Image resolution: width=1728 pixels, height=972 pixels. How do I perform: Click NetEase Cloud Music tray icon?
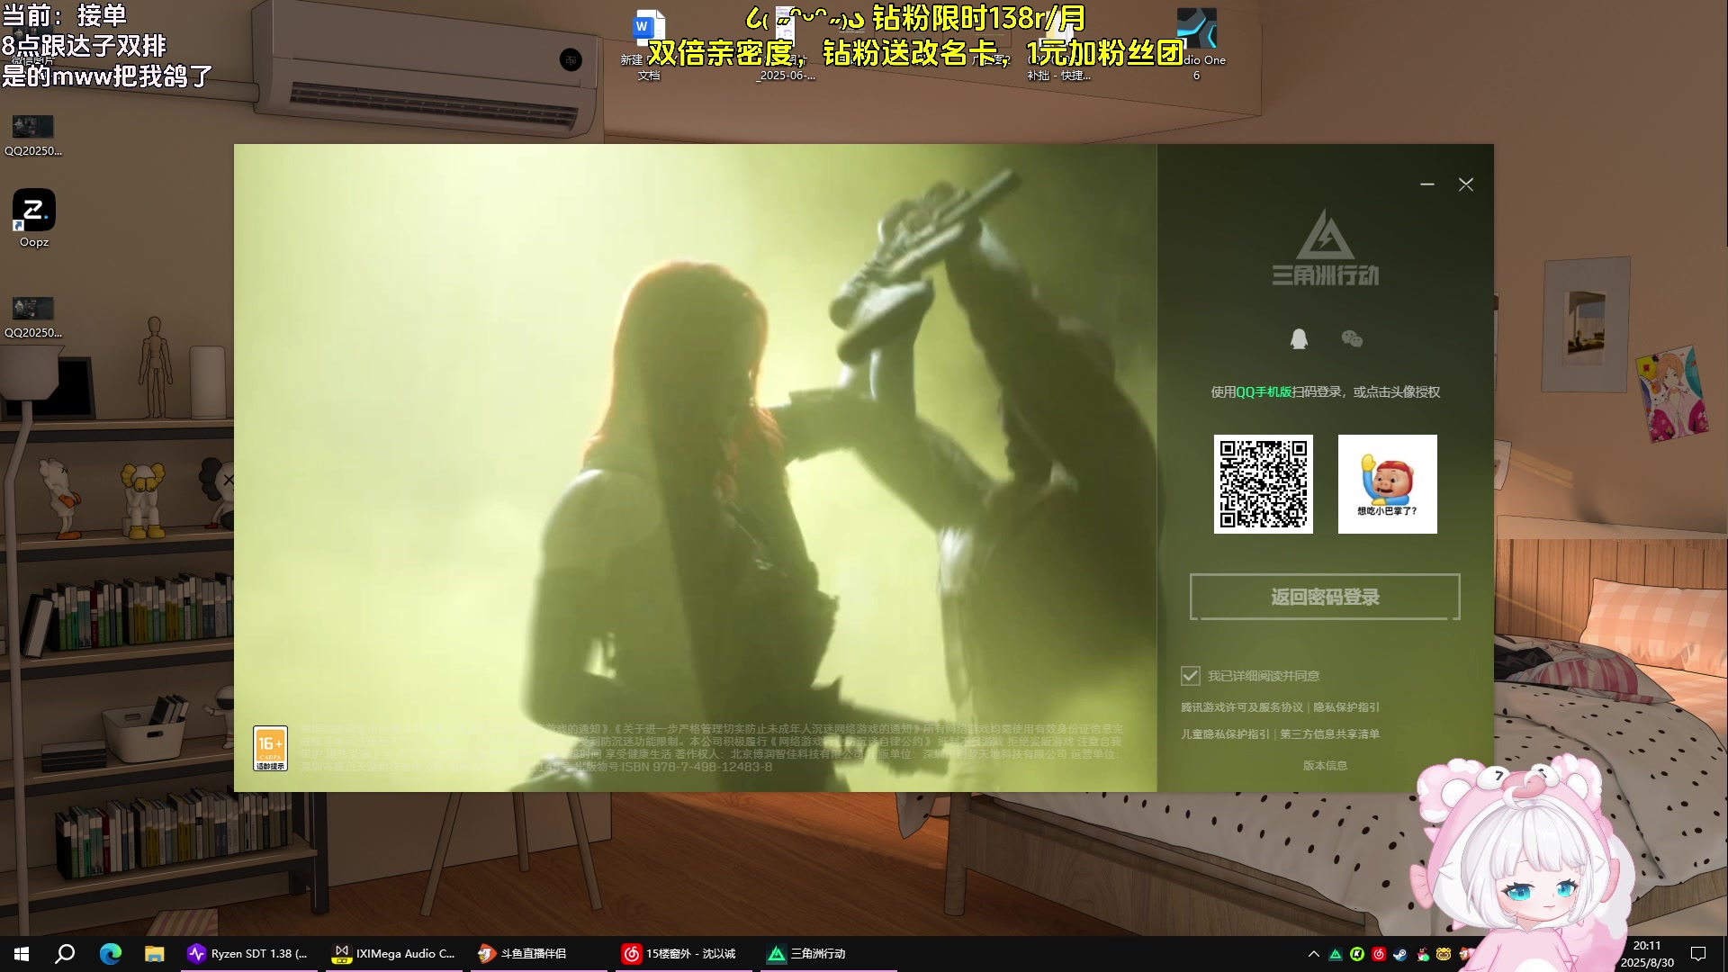[1379, 954]
